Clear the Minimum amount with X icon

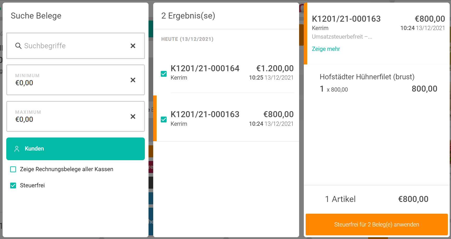tap(133, 80)
